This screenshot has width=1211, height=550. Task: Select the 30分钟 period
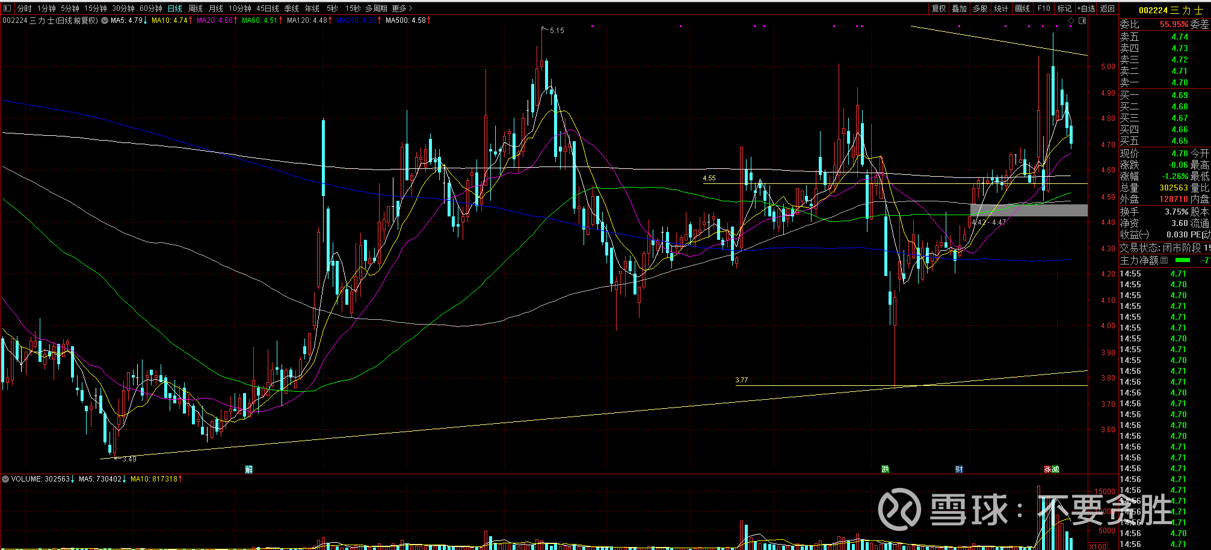point(123,8)
